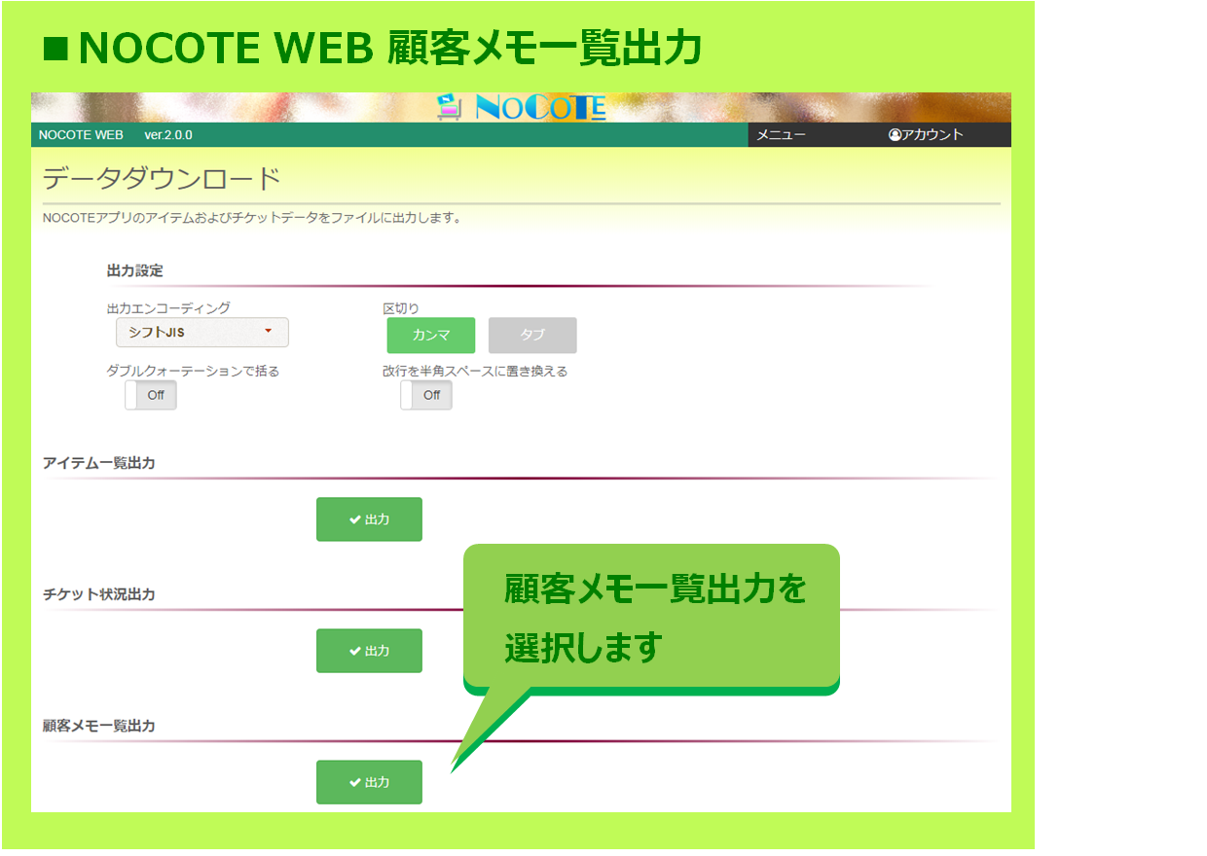The height and width of the screenshot is (856, 1207).
Task: Click the データダウンロード page heading
Action: click(x=162, y=180)
